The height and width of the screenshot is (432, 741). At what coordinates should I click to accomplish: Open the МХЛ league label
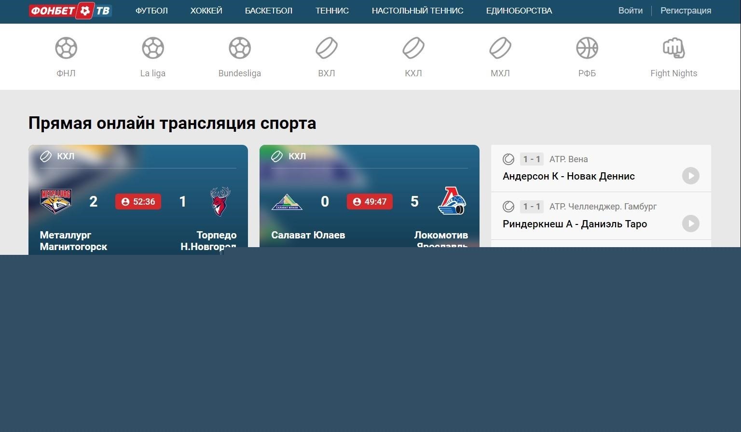[500, 73]
